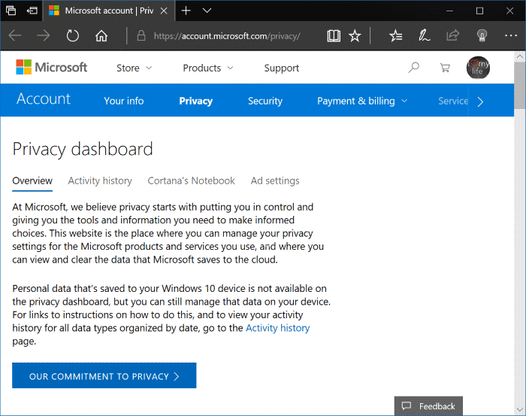Open the shopping cart

(x=445, y=68)
